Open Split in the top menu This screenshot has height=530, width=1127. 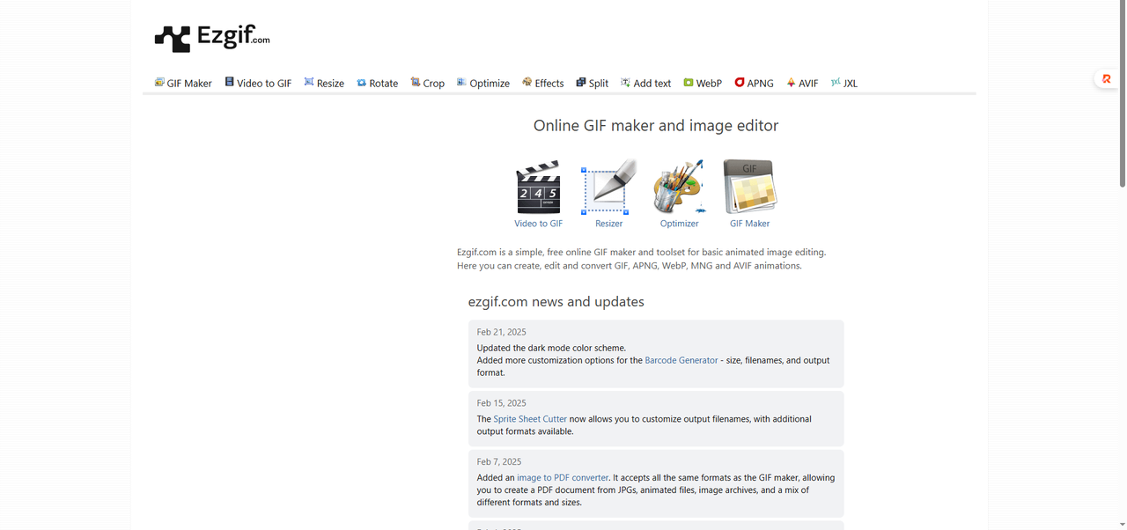[x=593, y=83]
